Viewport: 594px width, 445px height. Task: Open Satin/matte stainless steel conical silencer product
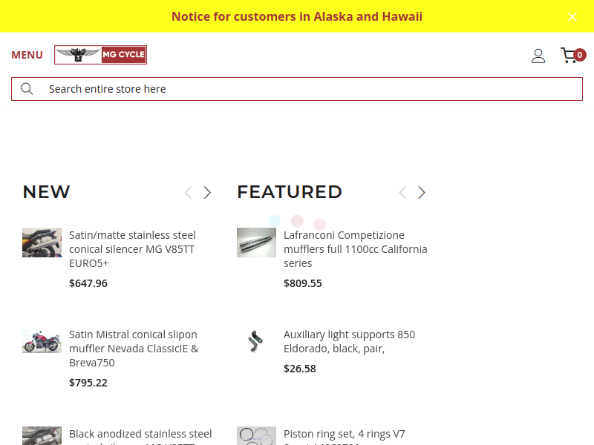[x=132, y=249]
